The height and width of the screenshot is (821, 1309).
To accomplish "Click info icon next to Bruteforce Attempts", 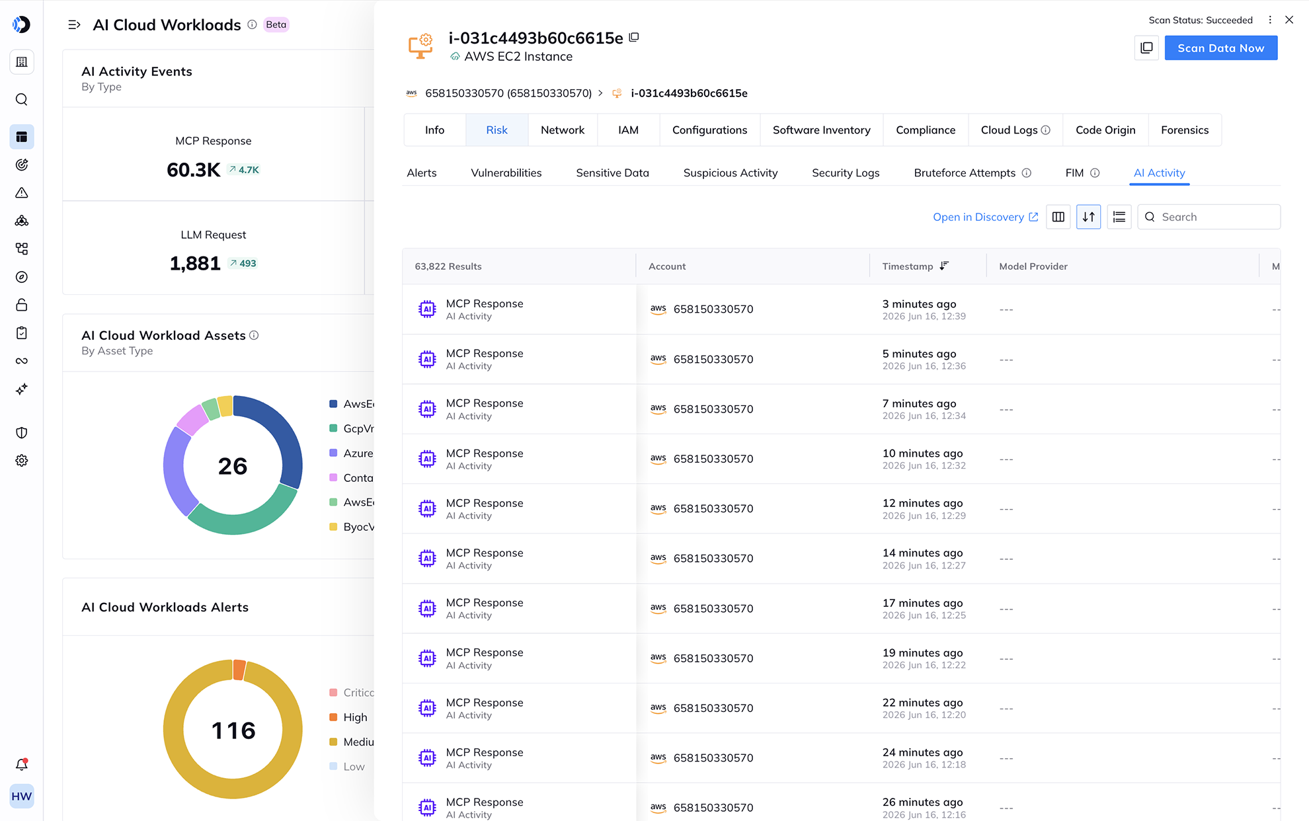I will [1027, 173].
